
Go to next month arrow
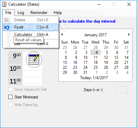129,35
